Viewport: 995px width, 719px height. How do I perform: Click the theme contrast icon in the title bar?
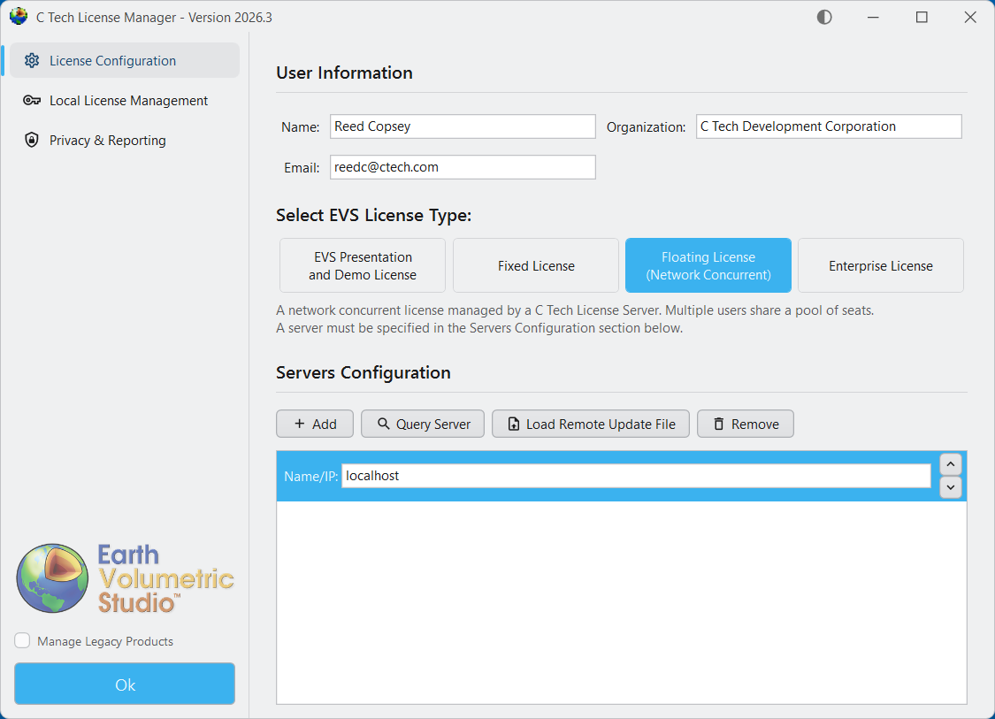coord(823,17)
